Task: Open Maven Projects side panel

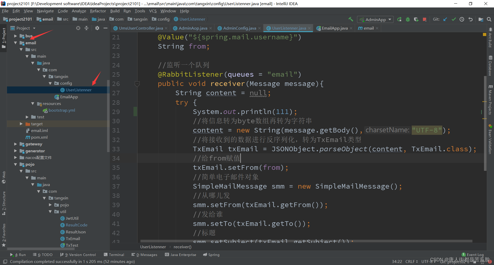Action: (x=490, y=100)
